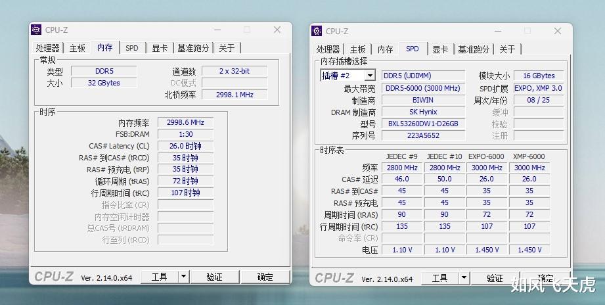
Task: Expand 工具 dropdown arrow in right window
Action: 464,278
